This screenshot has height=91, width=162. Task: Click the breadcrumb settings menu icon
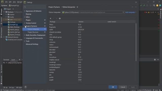coord(77,7)
